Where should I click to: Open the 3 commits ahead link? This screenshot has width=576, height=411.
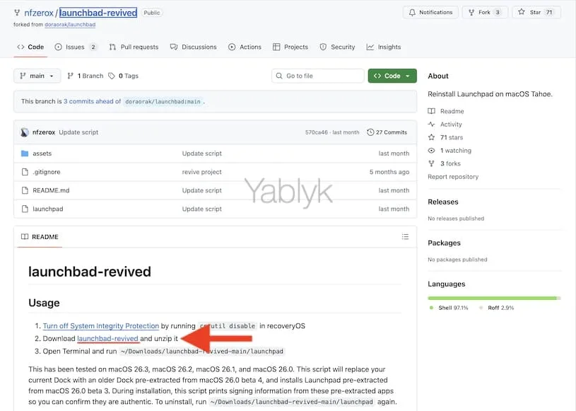click(92, 101)
